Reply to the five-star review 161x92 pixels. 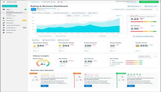(x=131, y=86)
